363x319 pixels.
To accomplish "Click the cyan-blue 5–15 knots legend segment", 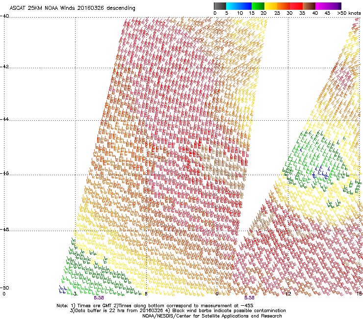I will 239,6.
